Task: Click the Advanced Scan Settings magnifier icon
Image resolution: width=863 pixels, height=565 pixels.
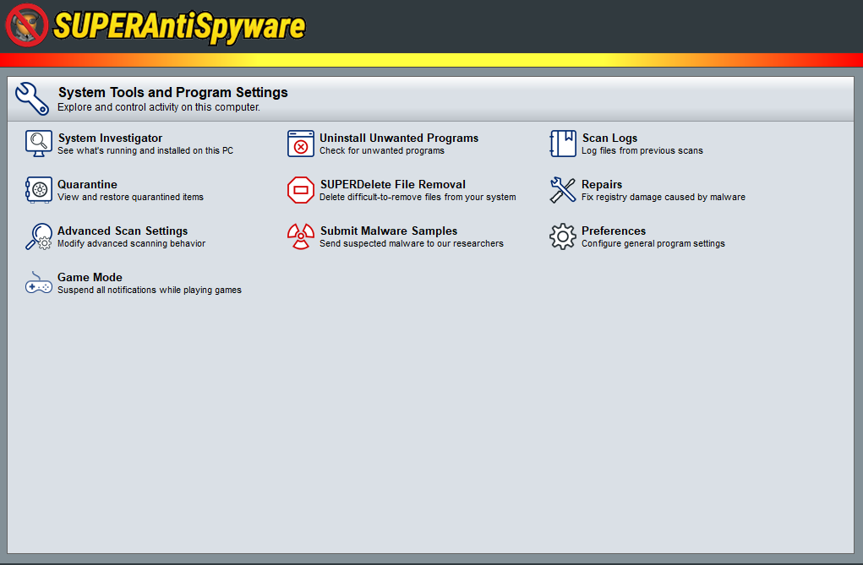Action: click(x=39, y=236)
